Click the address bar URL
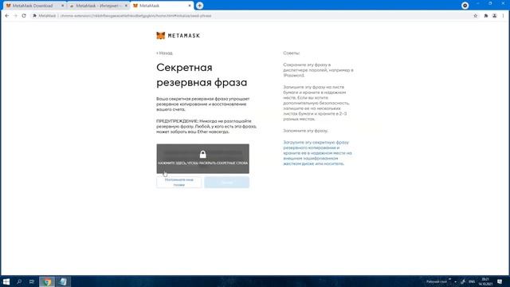 click(136, 16)
